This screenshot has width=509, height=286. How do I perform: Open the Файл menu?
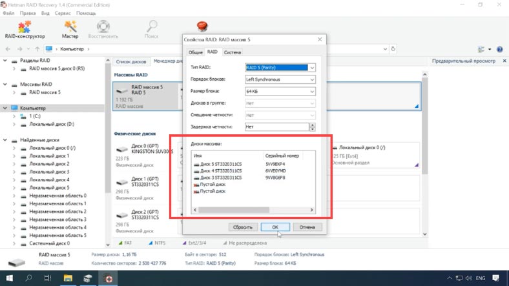[8, 14]
